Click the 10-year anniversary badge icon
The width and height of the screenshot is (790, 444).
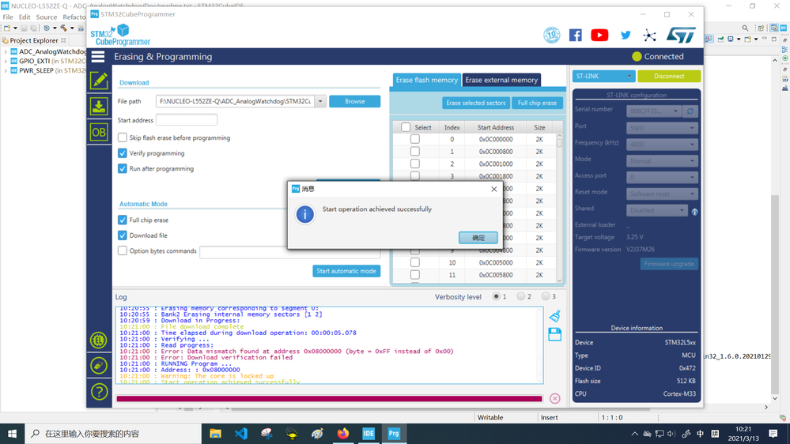click(x=552, y=35)
